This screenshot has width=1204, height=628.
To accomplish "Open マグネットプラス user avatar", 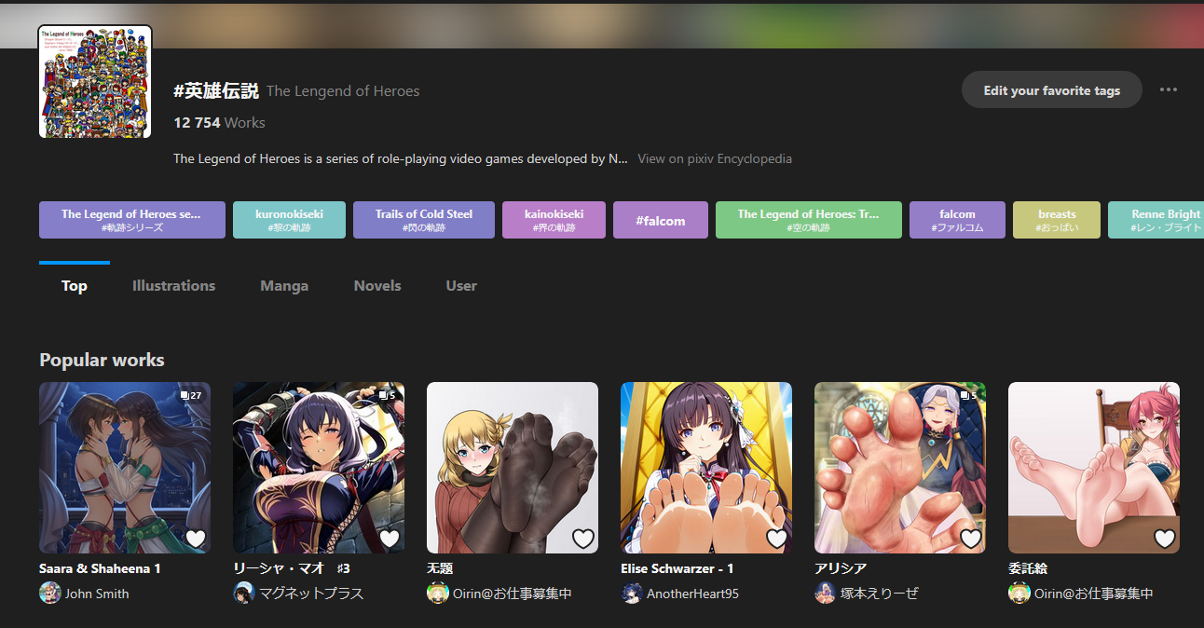I will coord(244,593).
